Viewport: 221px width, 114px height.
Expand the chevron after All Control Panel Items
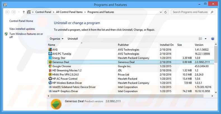[85, 12]
